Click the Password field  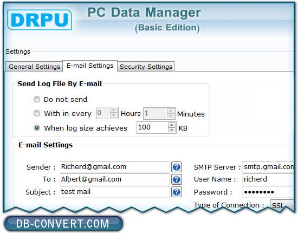[x=268, y=192]
